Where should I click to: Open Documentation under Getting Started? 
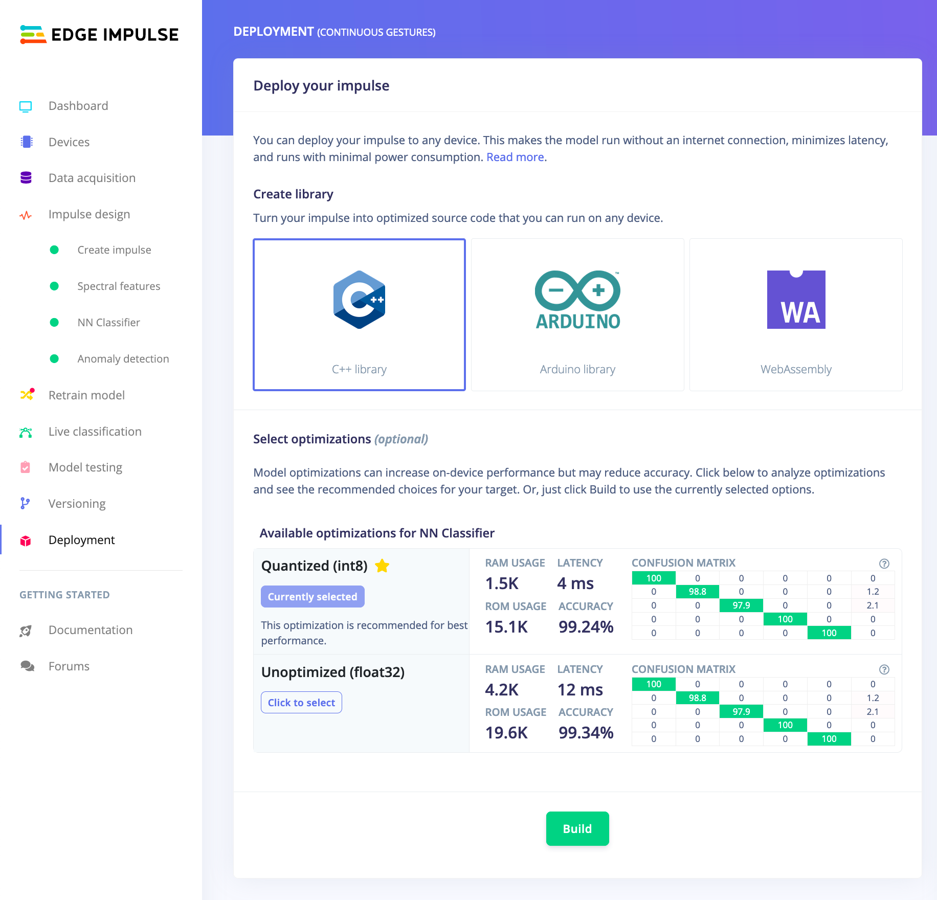coord(91,630)
